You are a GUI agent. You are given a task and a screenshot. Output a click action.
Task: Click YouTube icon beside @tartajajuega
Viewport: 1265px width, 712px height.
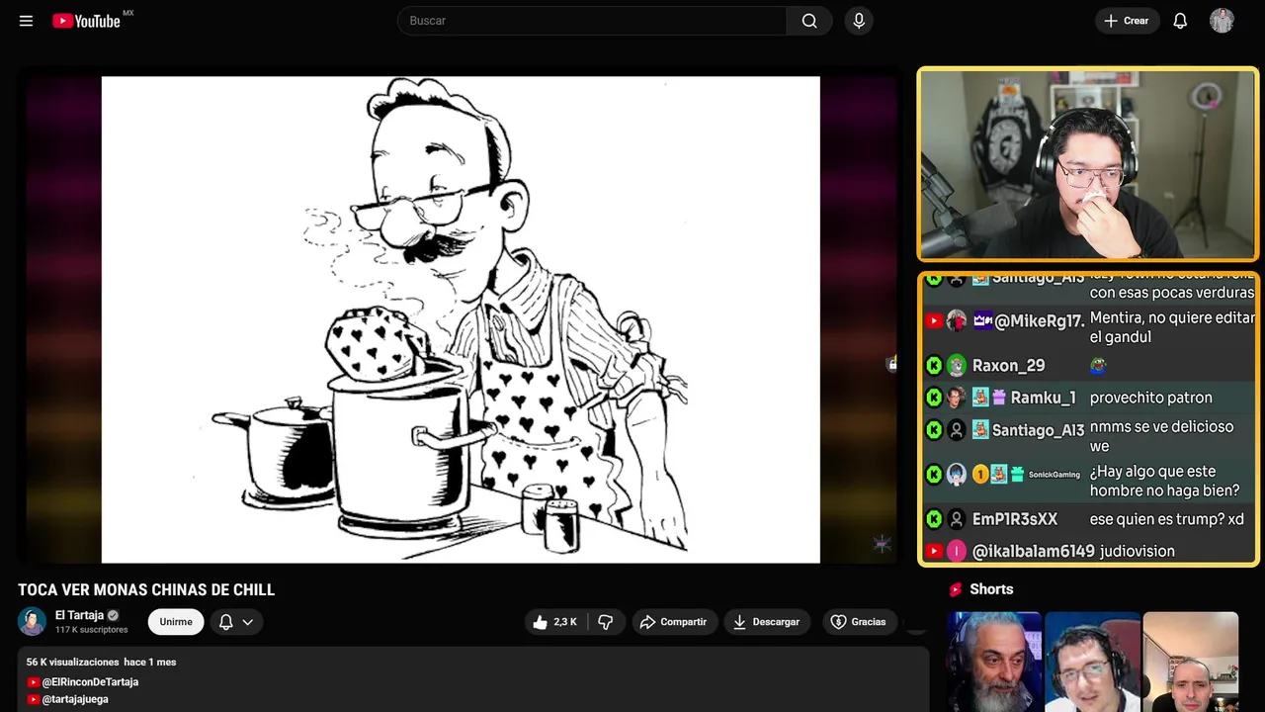tap(34, 699)
